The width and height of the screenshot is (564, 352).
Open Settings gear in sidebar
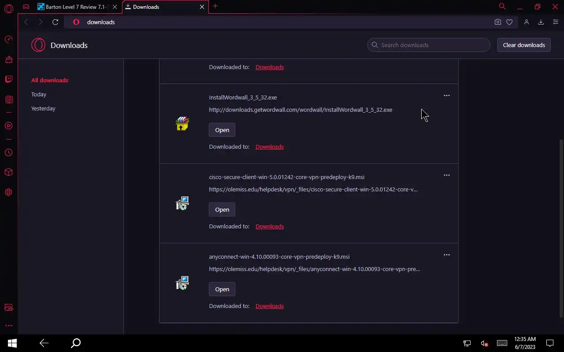pos(8,192)
